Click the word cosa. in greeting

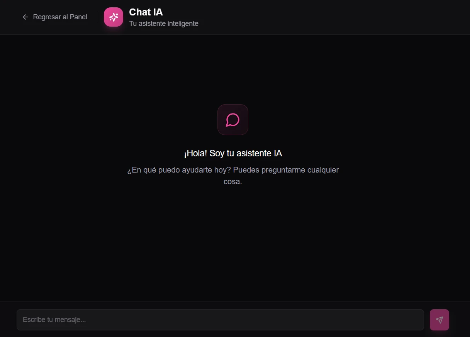[x=233, y=181]
